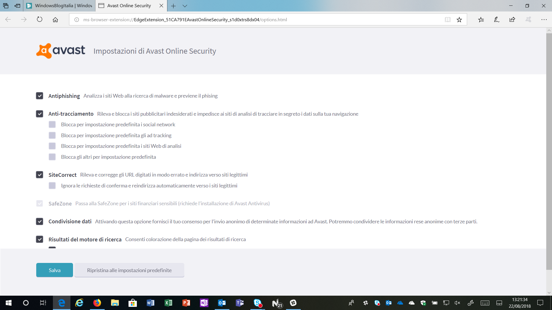Click the browser Back arrow
The height and width of the screenshot is (310, 552).
click(x=8, y=20)
